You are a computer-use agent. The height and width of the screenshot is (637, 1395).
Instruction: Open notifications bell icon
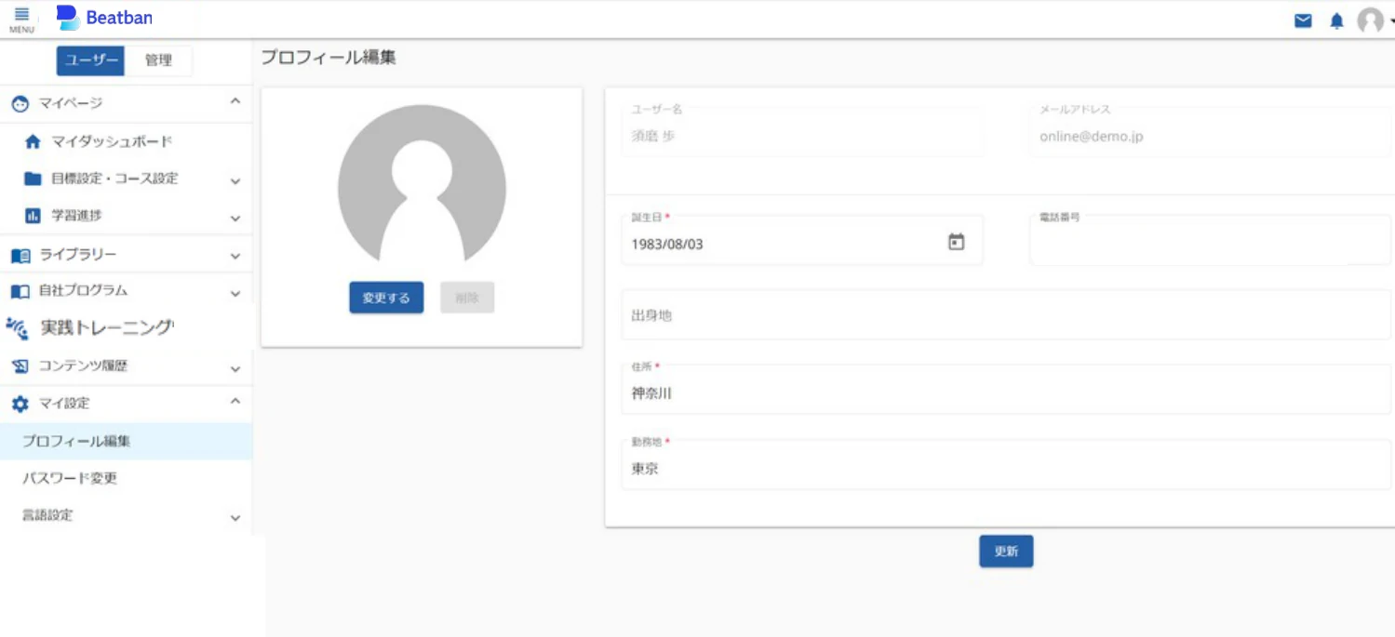pyautogui.click(x=1337, y=20)
